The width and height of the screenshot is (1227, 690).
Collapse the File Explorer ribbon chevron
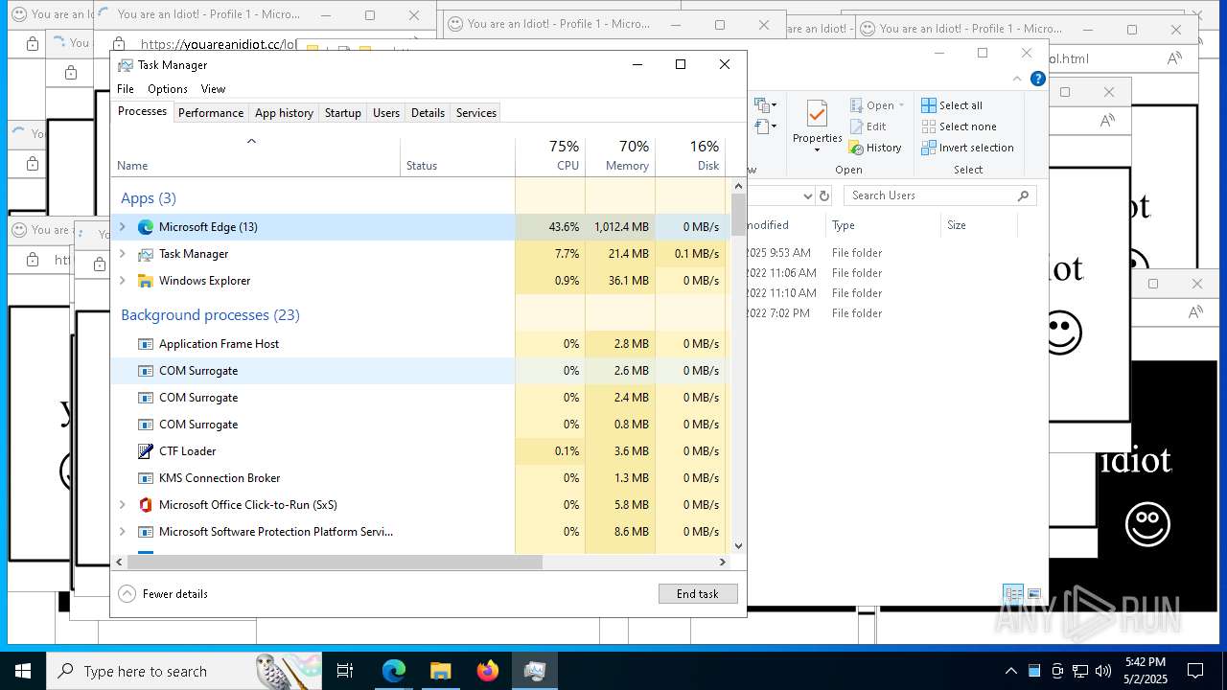(x=1017, y=79)
